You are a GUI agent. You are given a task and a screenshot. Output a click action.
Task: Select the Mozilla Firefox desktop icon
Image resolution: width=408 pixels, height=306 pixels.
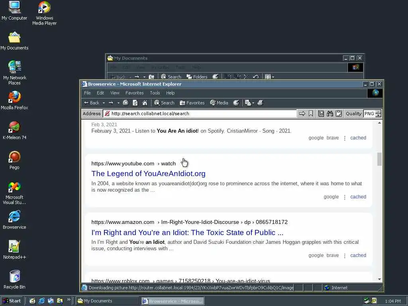[14, 100]
